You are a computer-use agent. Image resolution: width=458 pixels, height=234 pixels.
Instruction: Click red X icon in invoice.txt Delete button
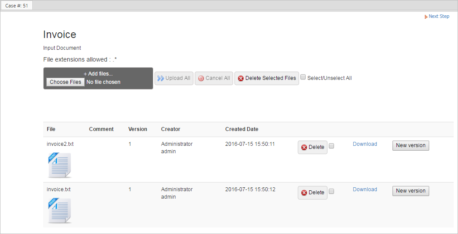[x=304, y=193]
